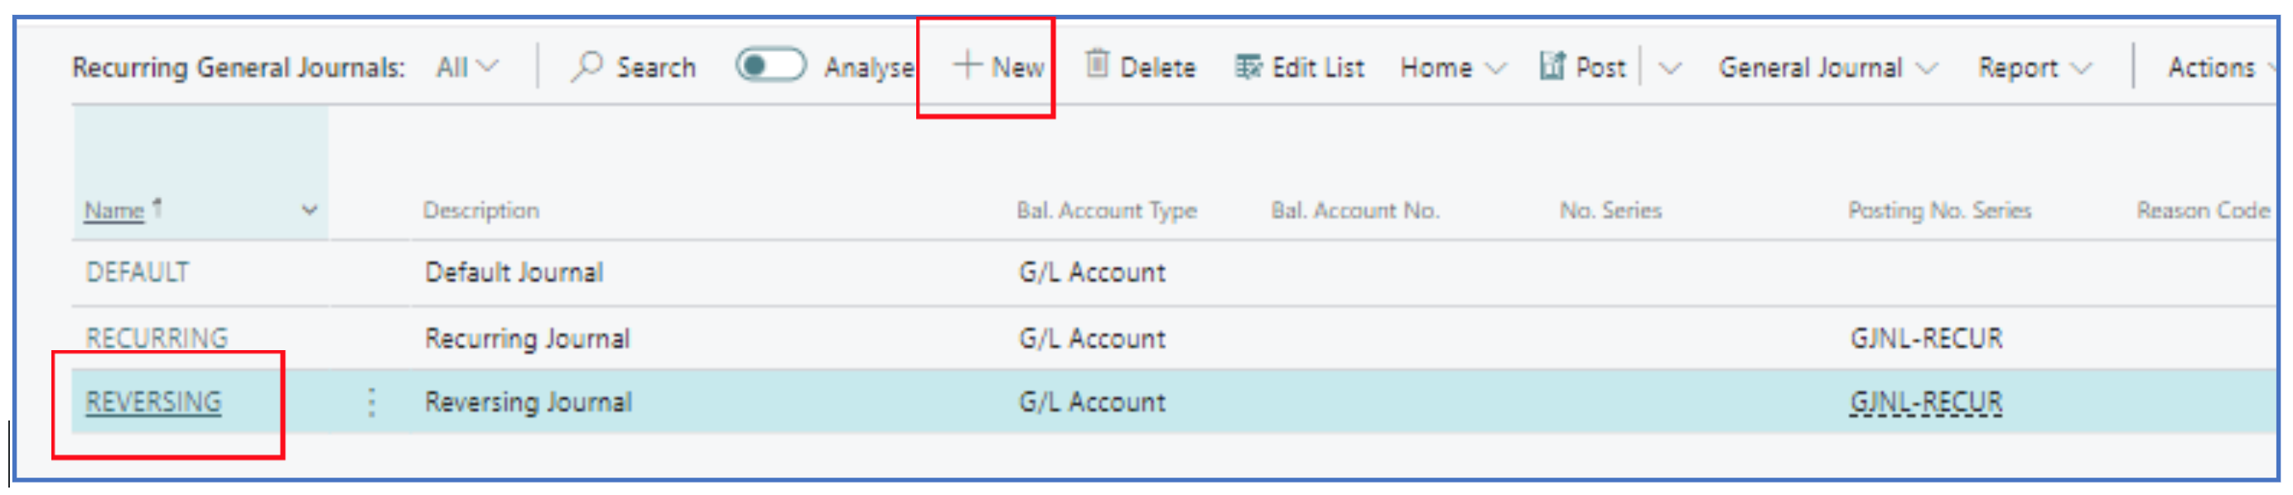The width and height of the screenshot is (2293, 495).
Task: Select the DEFAULT journal row name
Action: [x=137, y=272]
